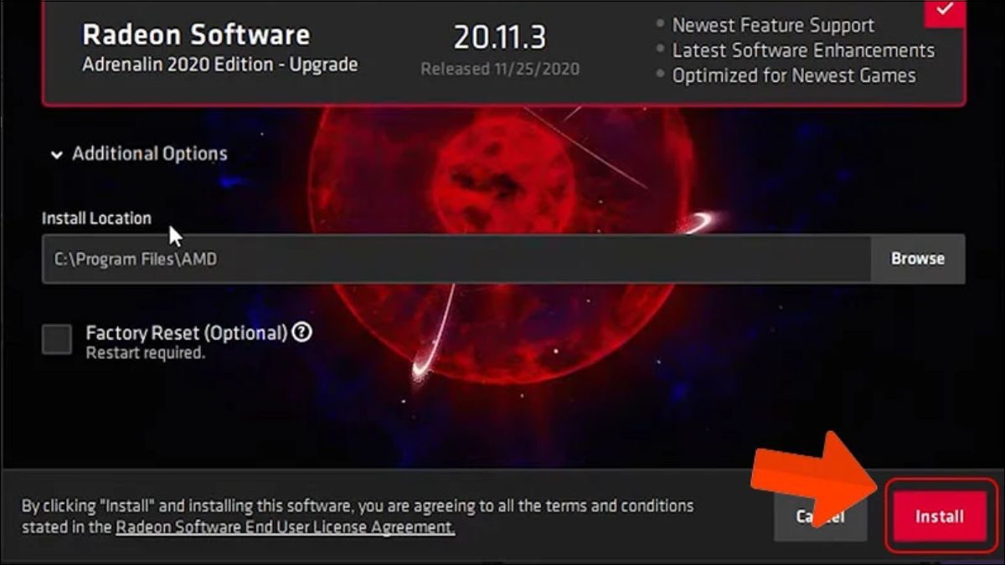Open the Radeon Software End User License Agreement
1005x565 pixels.
click(x=286, y=527)
